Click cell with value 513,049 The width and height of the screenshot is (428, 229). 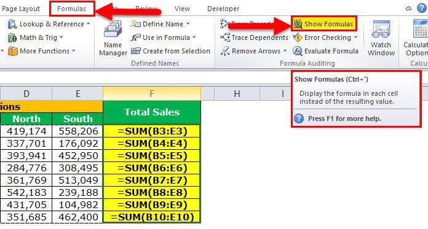(78, 180)
